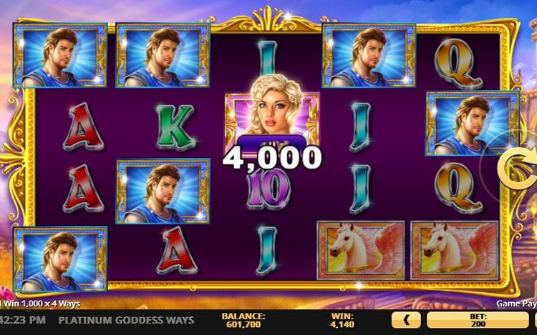Select the green K symbol
537x335 pixels.
pyautogui.click(x=175, y=127)
